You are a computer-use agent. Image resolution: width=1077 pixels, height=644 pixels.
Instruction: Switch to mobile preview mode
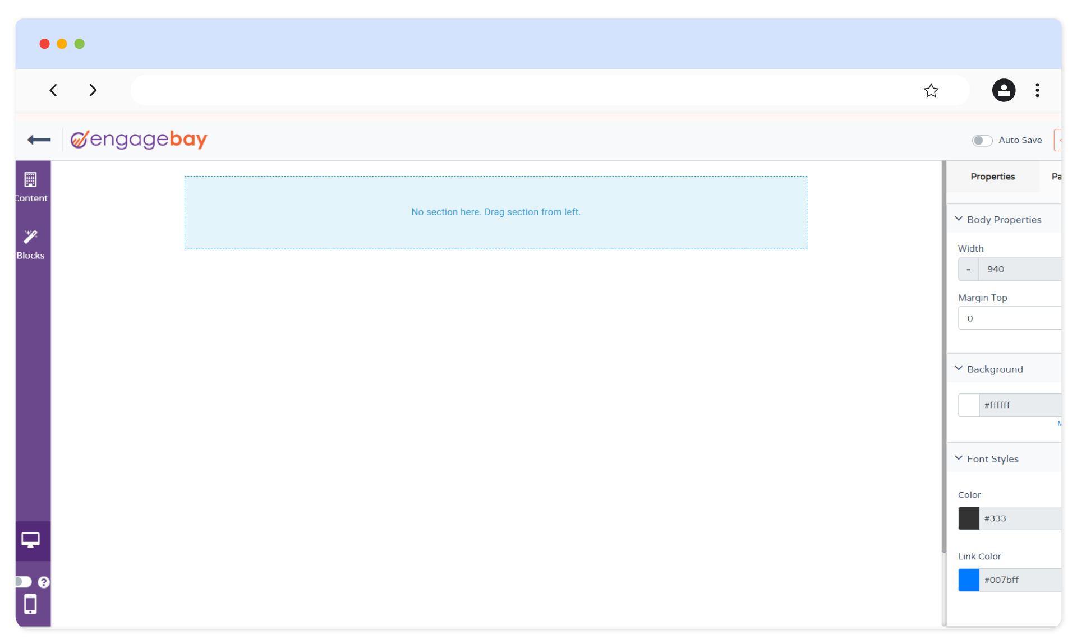(x=31, y=604)
